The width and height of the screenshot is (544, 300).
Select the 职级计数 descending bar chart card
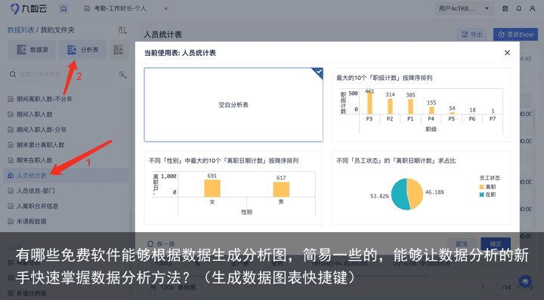421,105
